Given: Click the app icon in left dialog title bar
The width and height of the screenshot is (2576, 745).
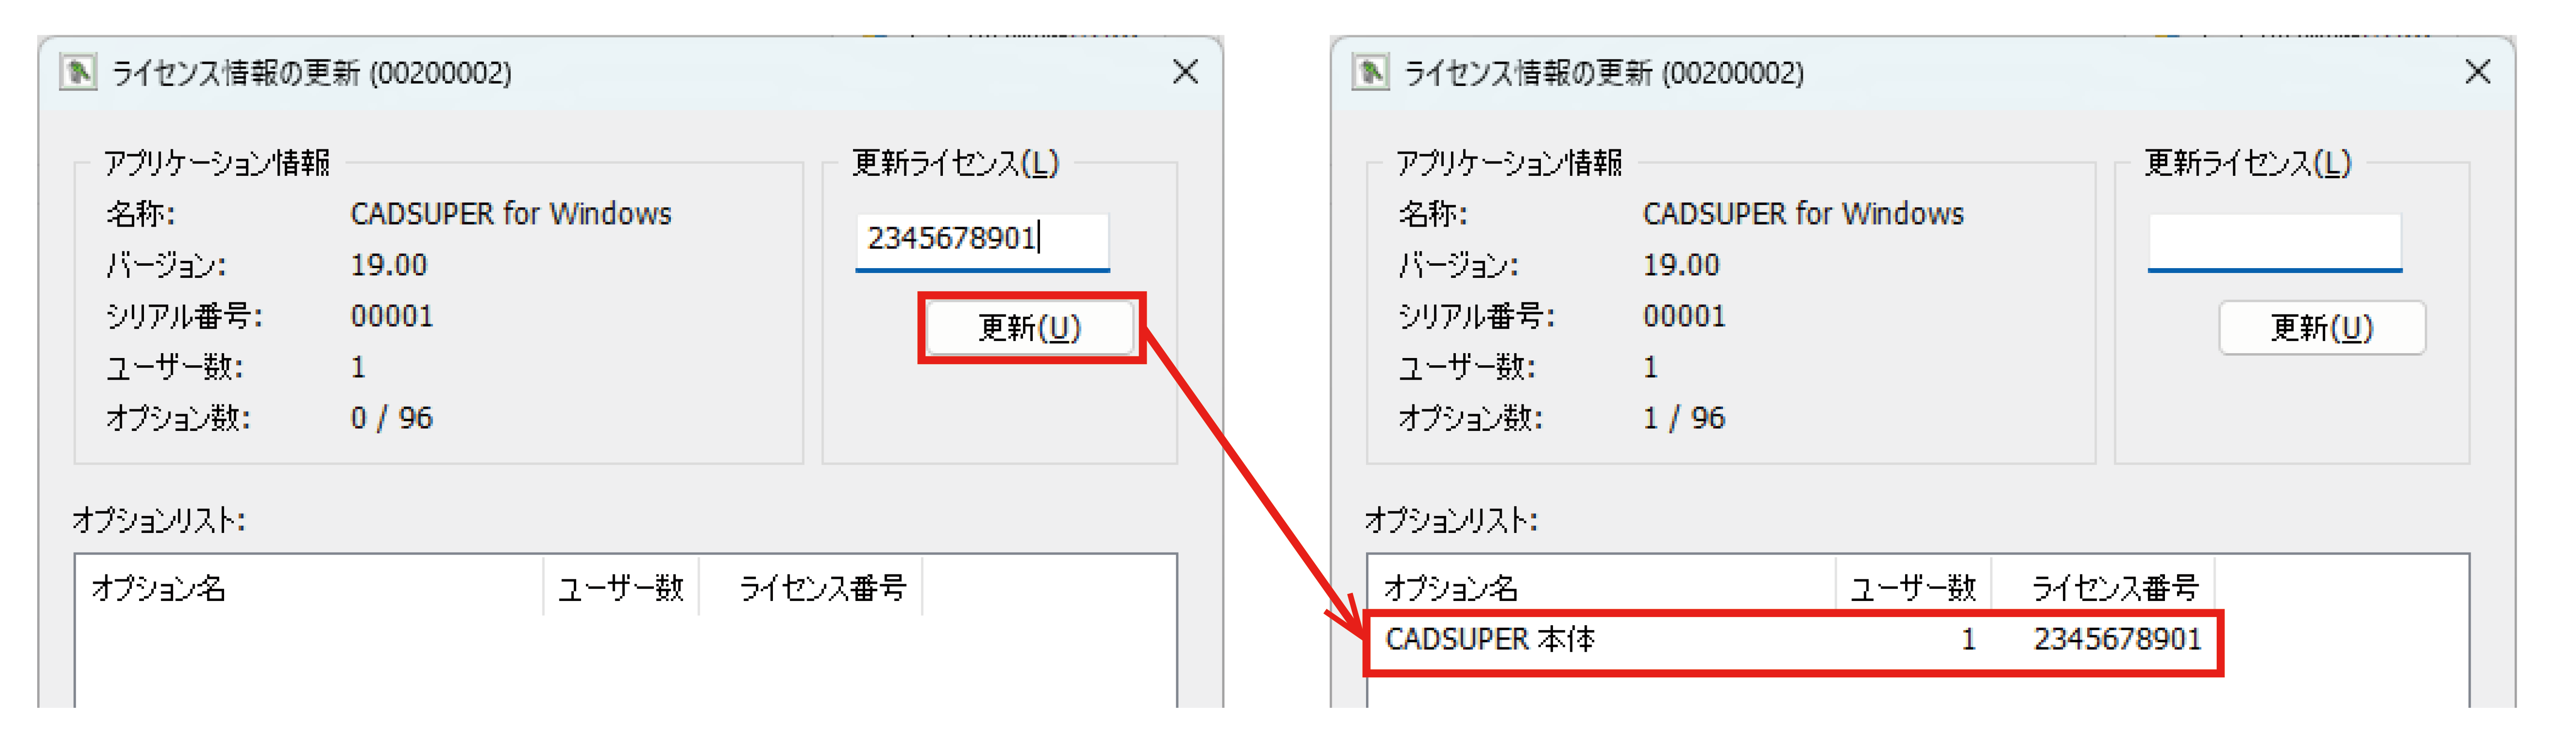Looking at the screenshot, I should 78,72.
